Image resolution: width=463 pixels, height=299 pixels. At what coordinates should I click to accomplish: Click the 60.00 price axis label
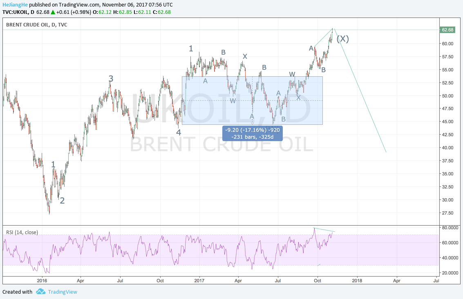tap(447, 44)
